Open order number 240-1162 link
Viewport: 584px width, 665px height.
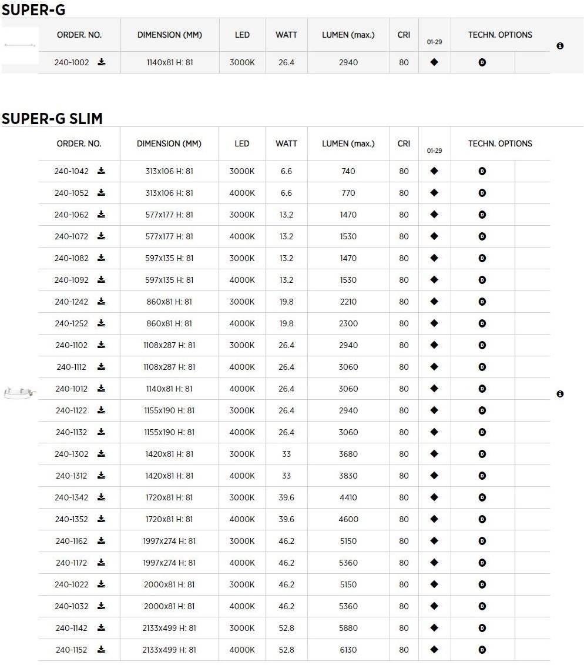(x=72, y=541)
